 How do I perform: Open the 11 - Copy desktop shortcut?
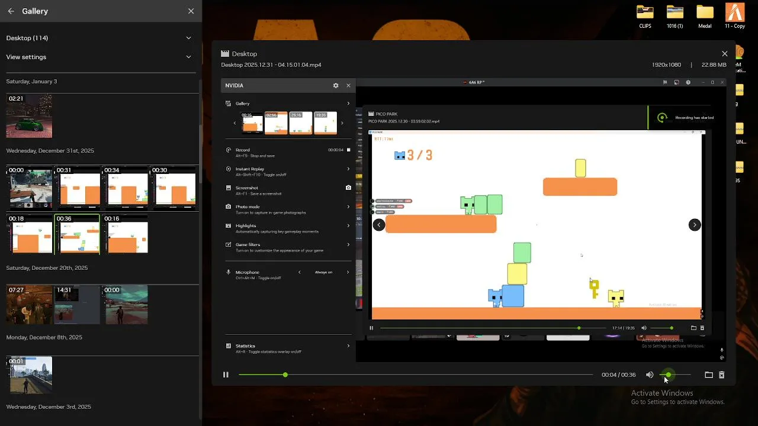tap(735, 17)
